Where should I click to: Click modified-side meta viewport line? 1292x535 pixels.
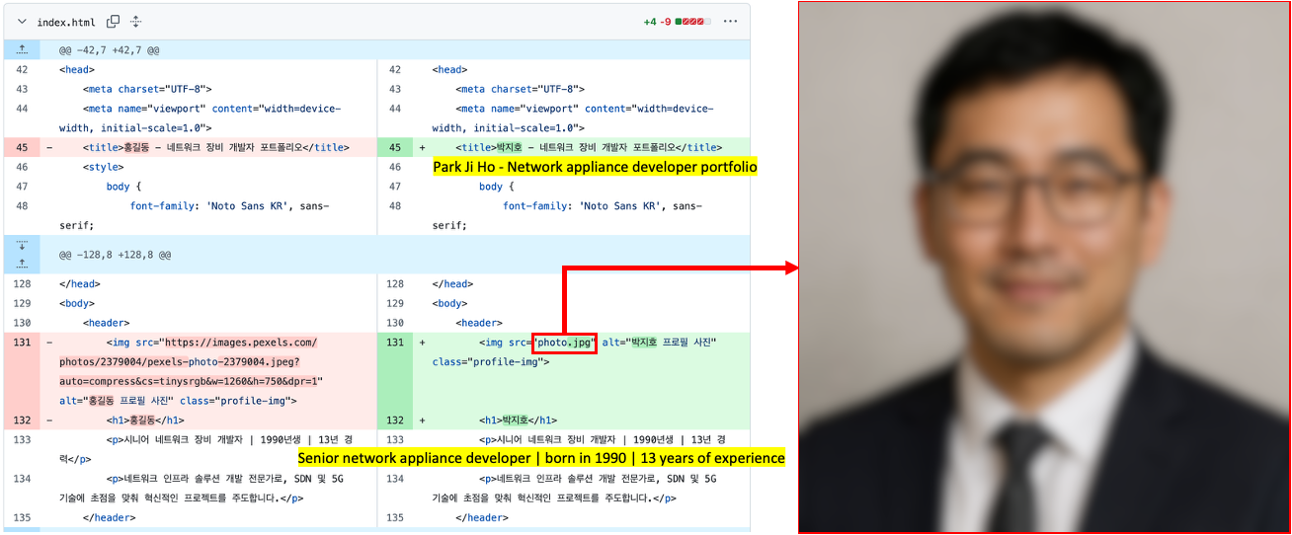click(581, 118)
